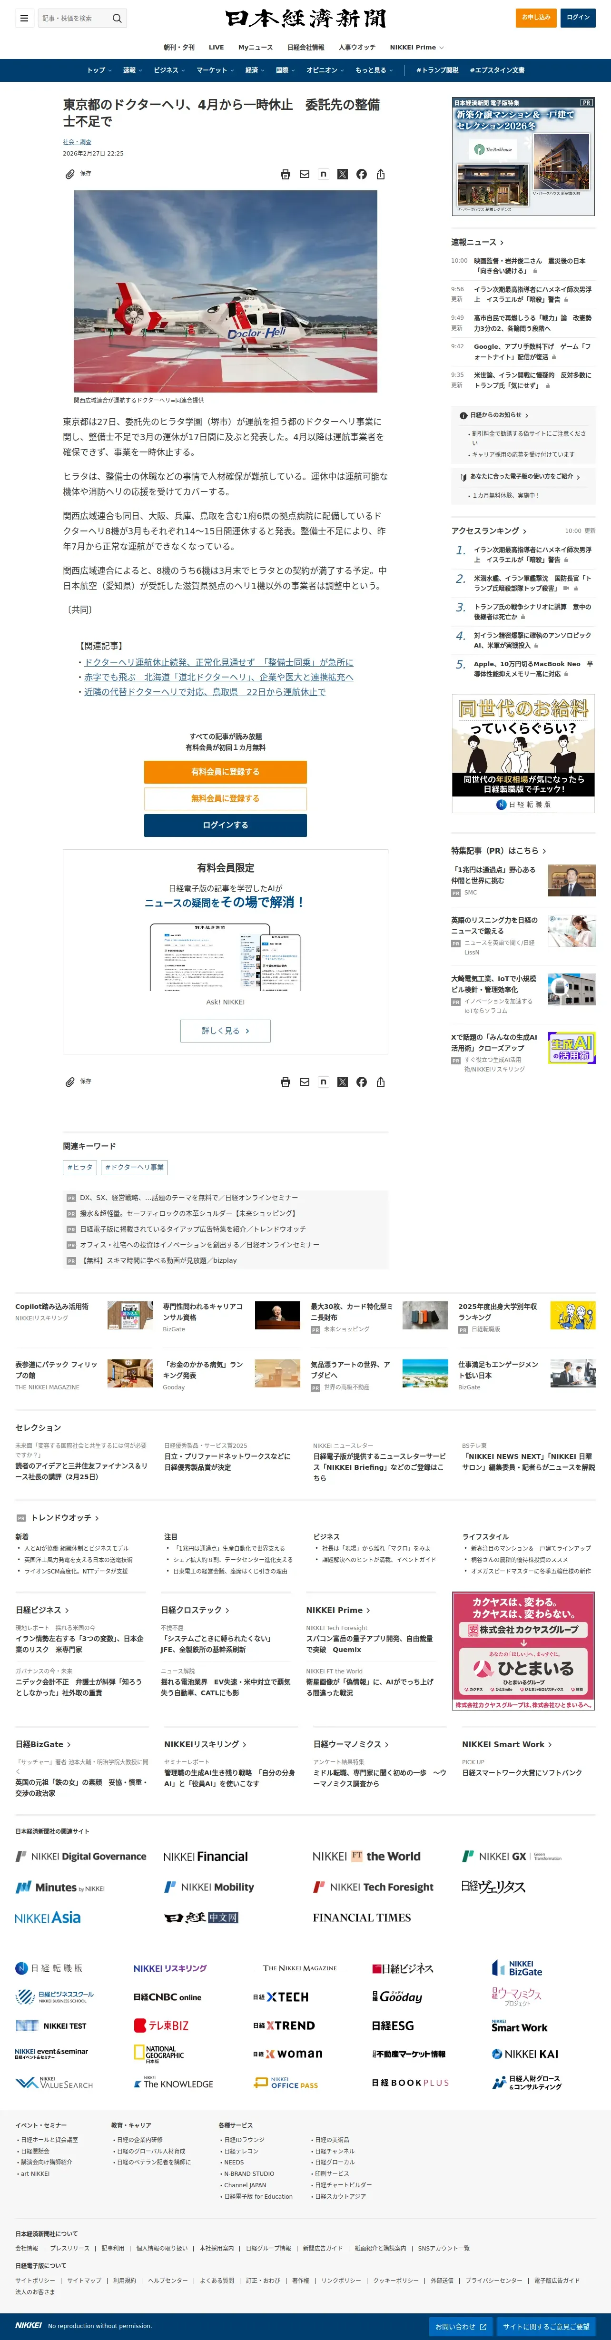Click the お問い合わせ footer button

click(460, 2326)
